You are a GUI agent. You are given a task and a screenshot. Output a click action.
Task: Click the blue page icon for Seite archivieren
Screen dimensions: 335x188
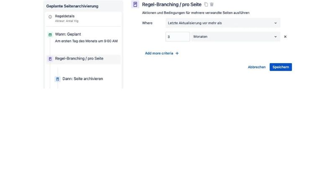coord(57,79)
